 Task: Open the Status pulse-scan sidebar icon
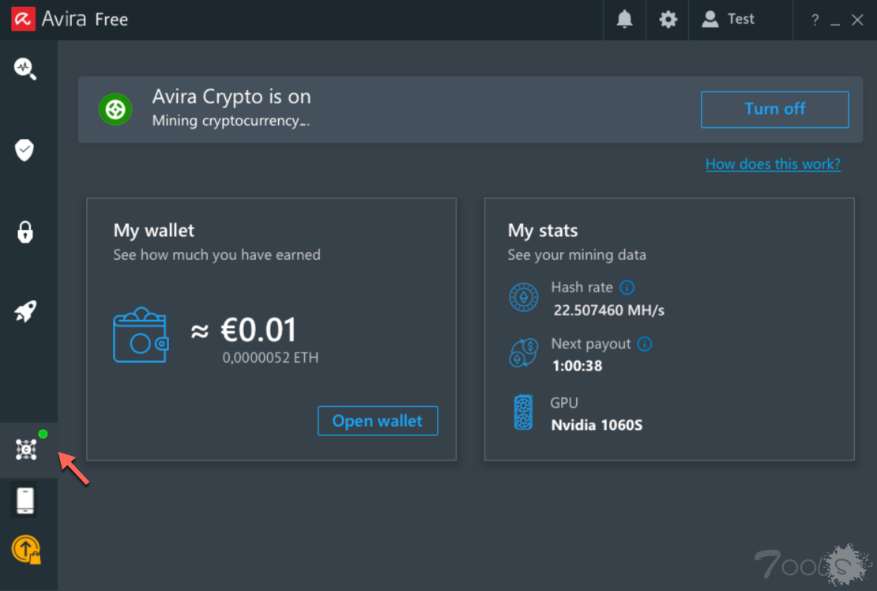click(25, 68)
